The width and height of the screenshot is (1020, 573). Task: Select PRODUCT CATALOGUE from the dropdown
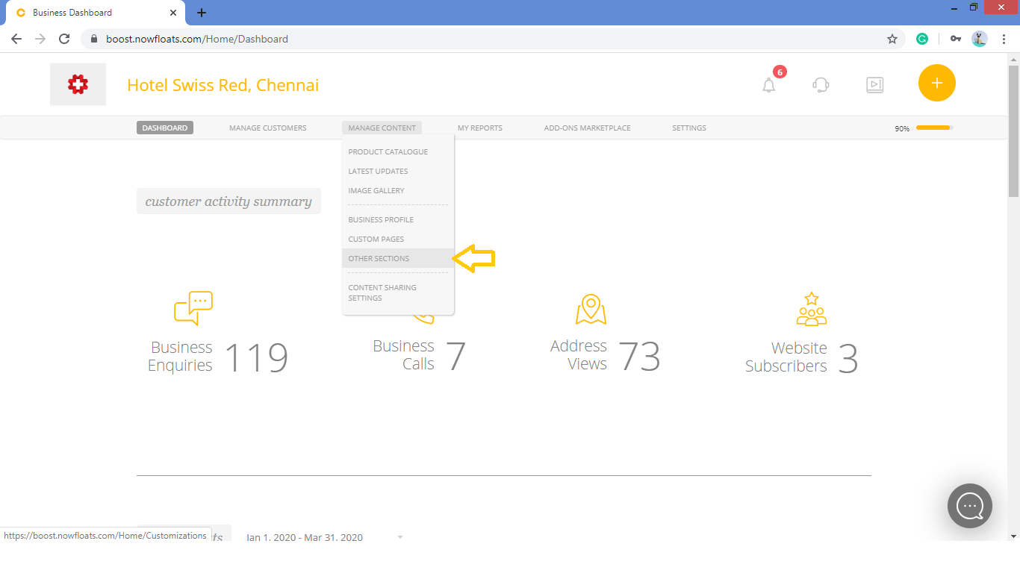tap(388, 151)
